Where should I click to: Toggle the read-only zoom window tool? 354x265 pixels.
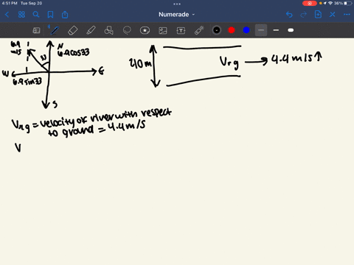click(x=36, y=30)
